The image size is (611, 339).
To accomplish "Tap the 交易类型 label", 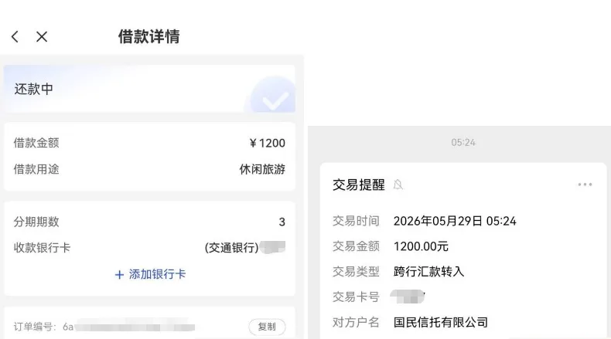I will coord(356,271).
